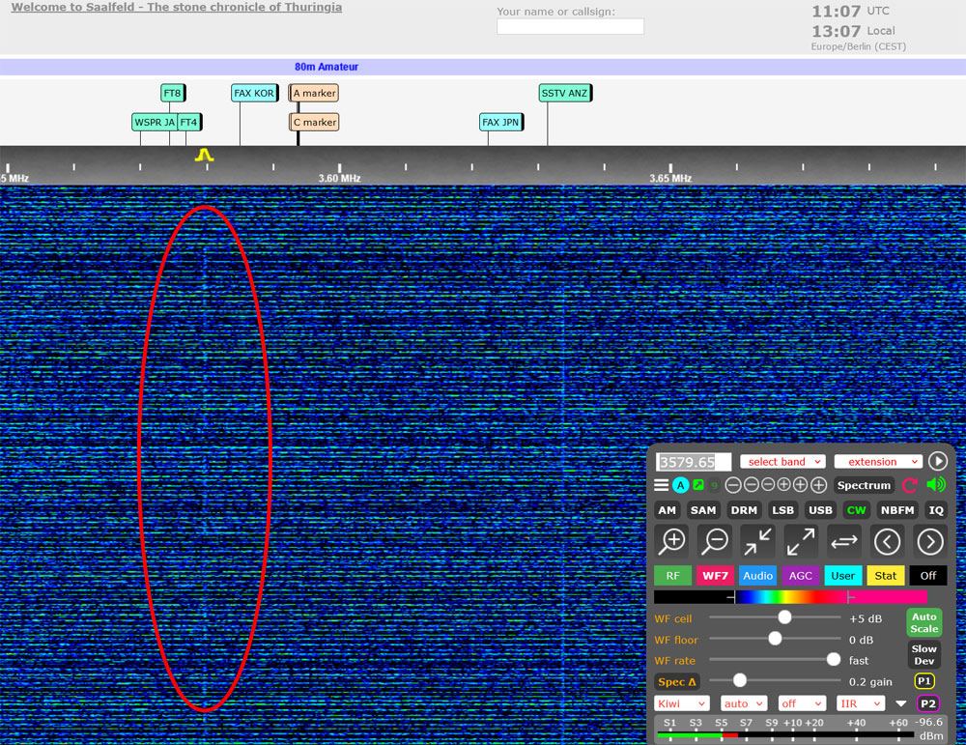Switch to the Audio tab
This screenshot has height=745, width=966.
point(757,576)
